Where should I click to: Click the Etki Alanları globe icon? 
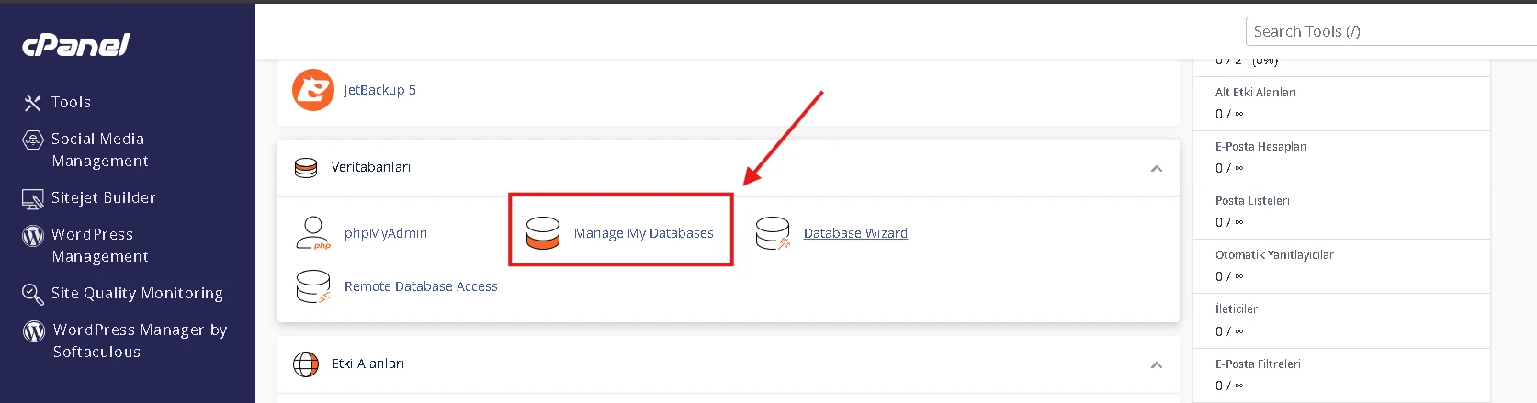306,364
